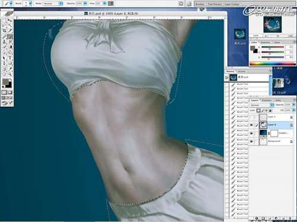Switch to the Channels tab
This screenshot has height=222, width=297.
pos(267,100)
